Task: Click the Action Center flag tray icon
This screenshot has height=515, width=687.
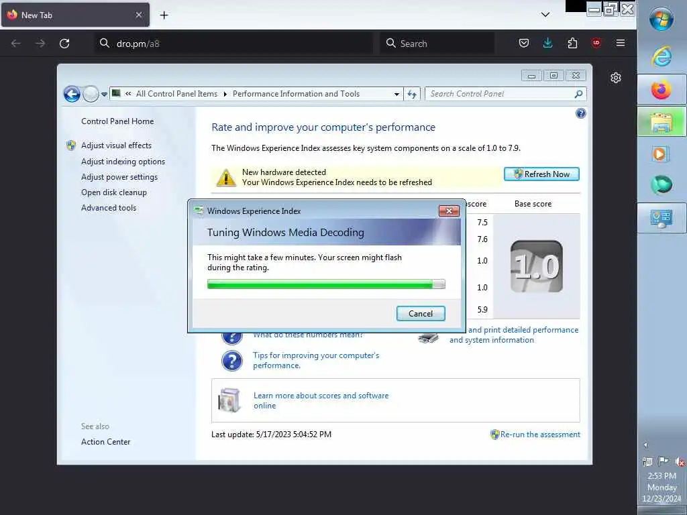Action: [x=664, y=461]
